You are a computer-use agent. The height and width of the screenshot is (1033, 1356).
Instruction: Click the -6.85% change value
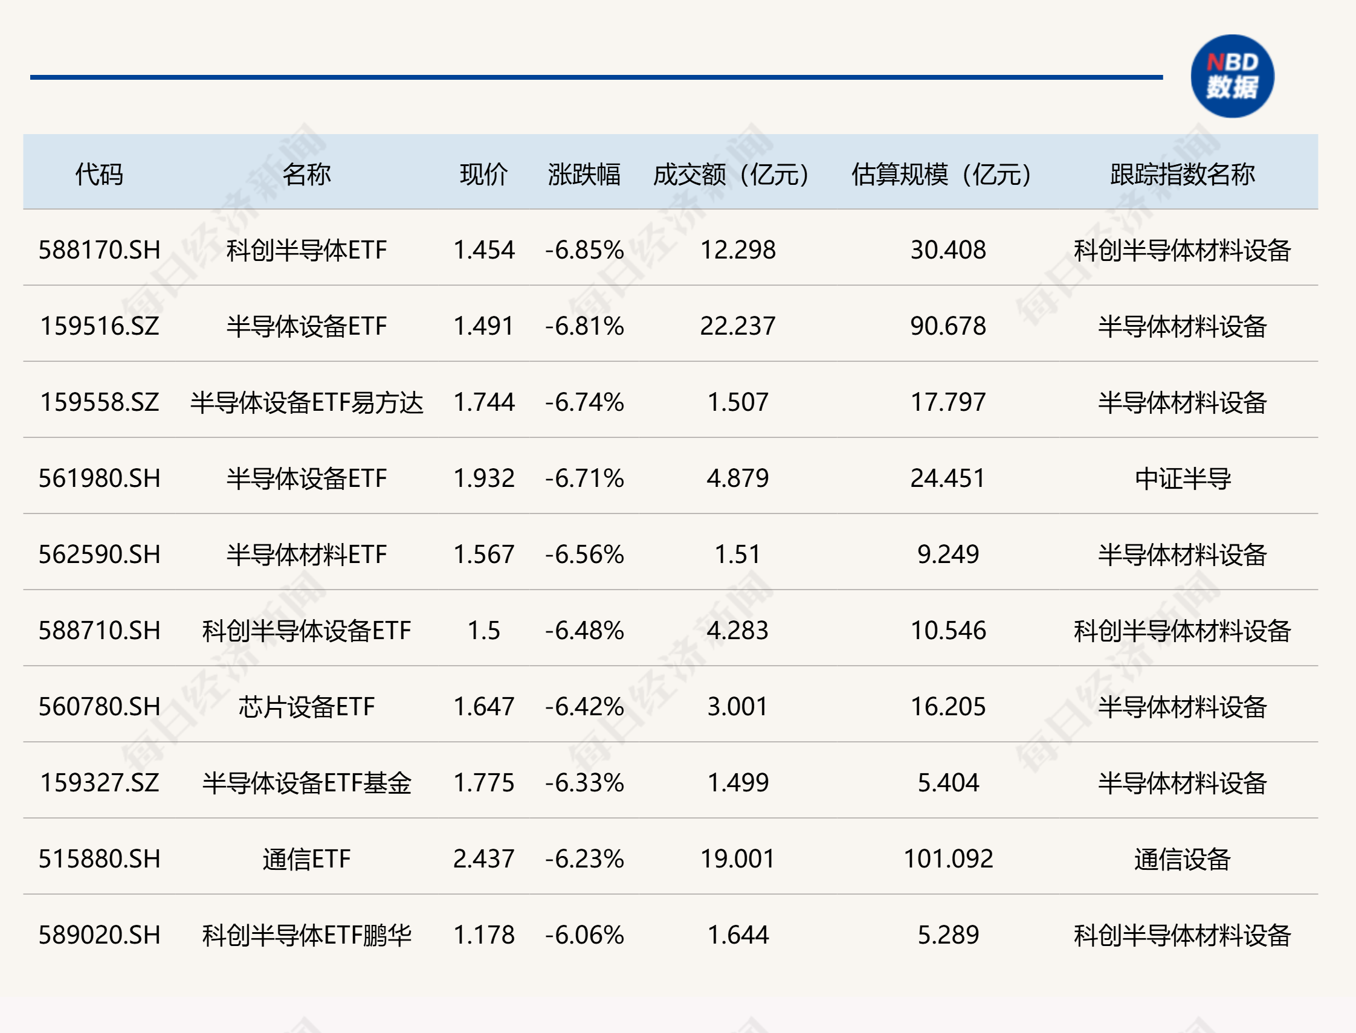pyautogui.click(x=584, y=250)
